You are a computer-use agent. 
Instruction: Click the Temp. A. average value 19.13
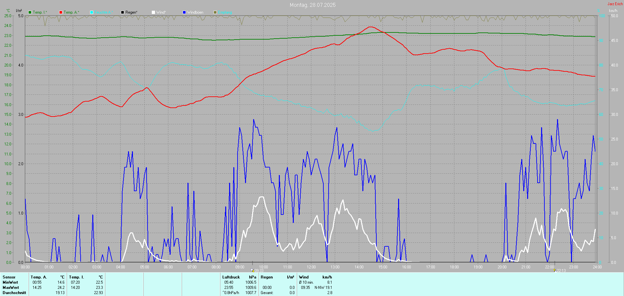[60, 293]
